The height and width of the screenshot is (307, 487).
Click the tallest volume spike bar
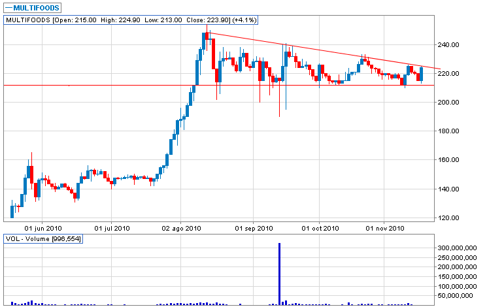coord(280,274)
